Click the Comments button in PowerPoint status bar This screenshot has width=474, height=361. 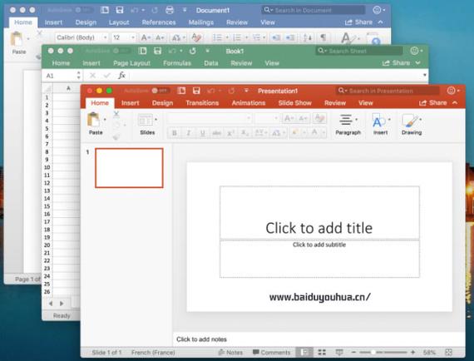point(271,352)
